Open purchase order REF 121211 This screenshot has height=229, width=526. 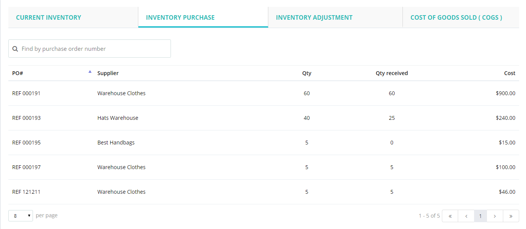[x=26, y=192]
